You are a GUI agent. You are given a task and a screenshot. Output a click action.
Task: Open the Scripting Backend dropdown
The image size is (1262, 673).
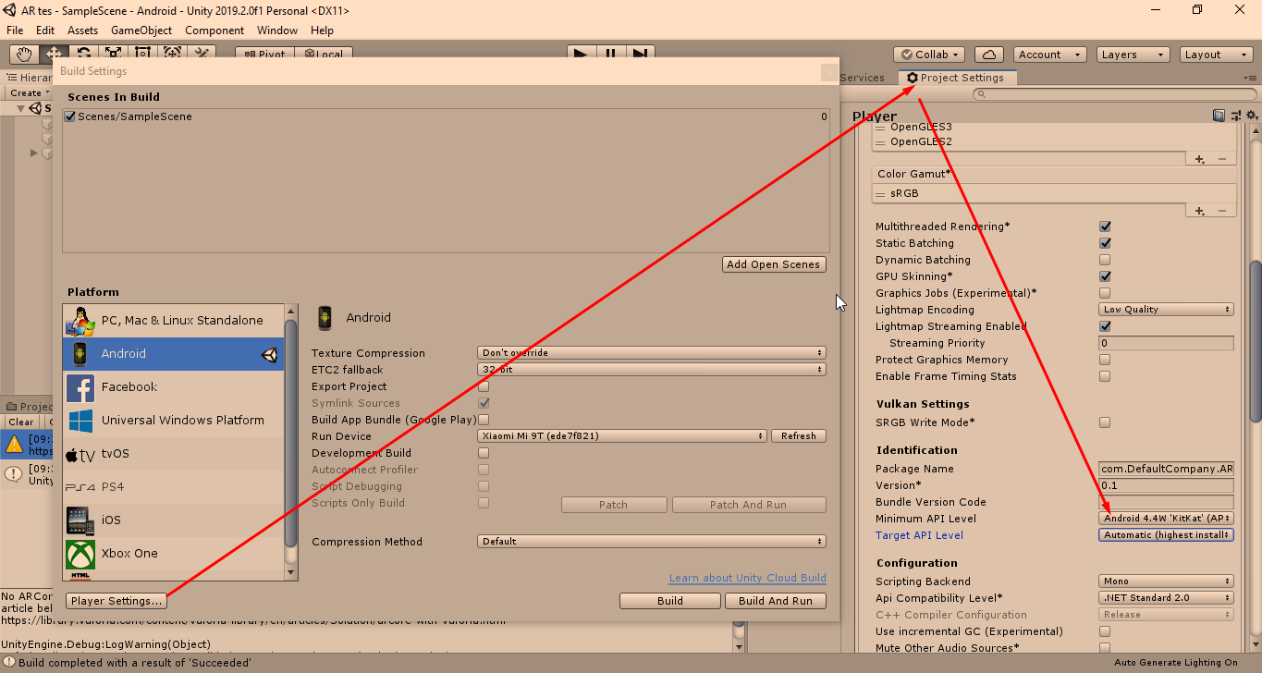coord(1166,581)
